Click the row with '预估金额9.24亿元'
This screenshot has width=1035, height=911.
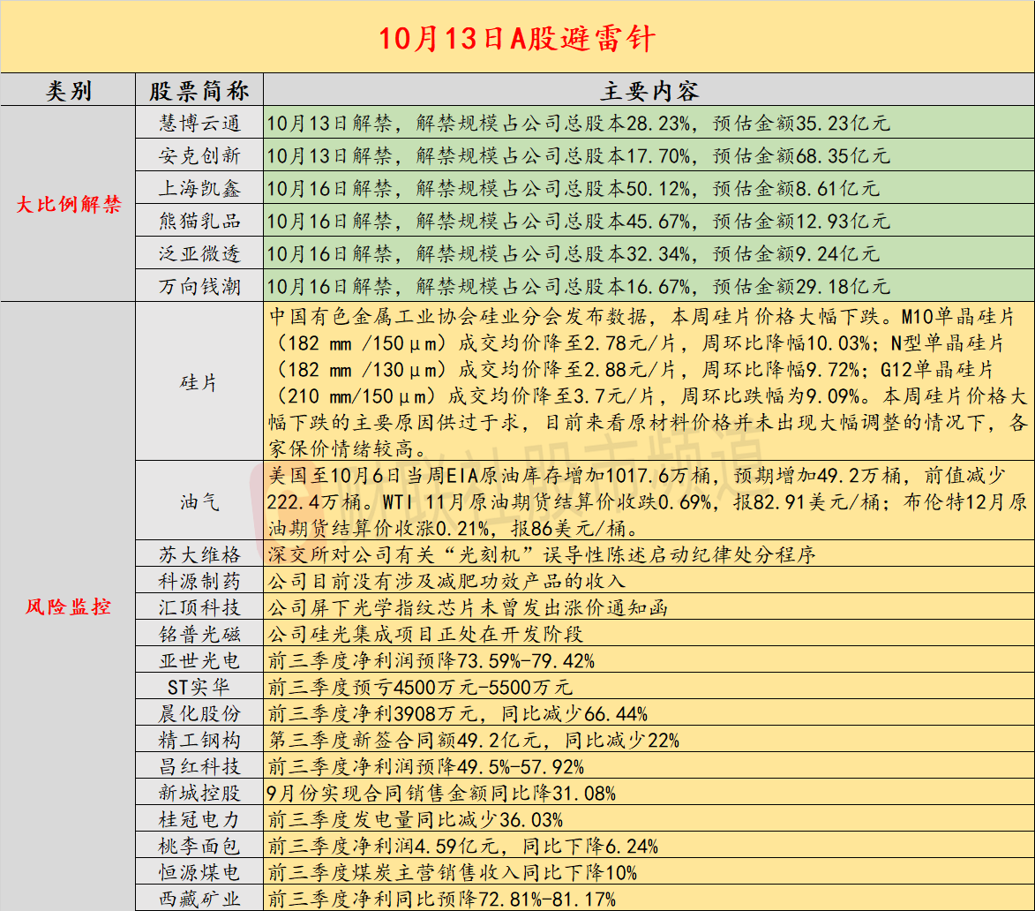pyautogui.click(x=649, y=253)
